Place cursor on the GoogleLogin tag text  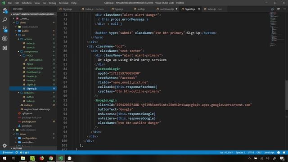[x=106, y=100]
